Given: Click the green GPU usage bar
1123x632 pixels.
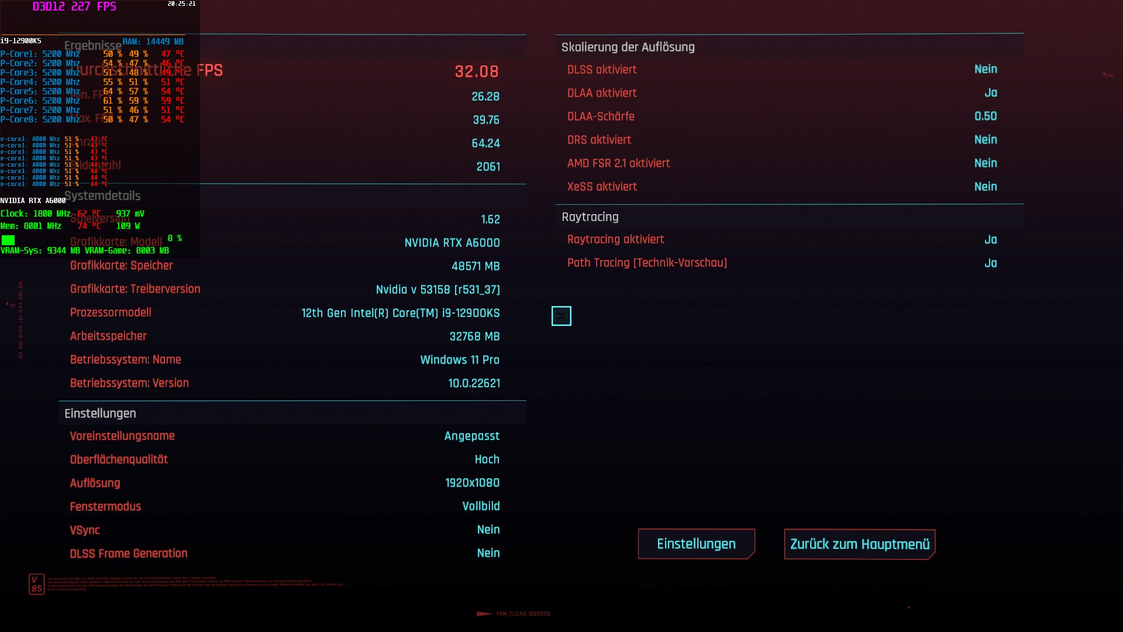Looking at the screenshot, I should point(8,240).
